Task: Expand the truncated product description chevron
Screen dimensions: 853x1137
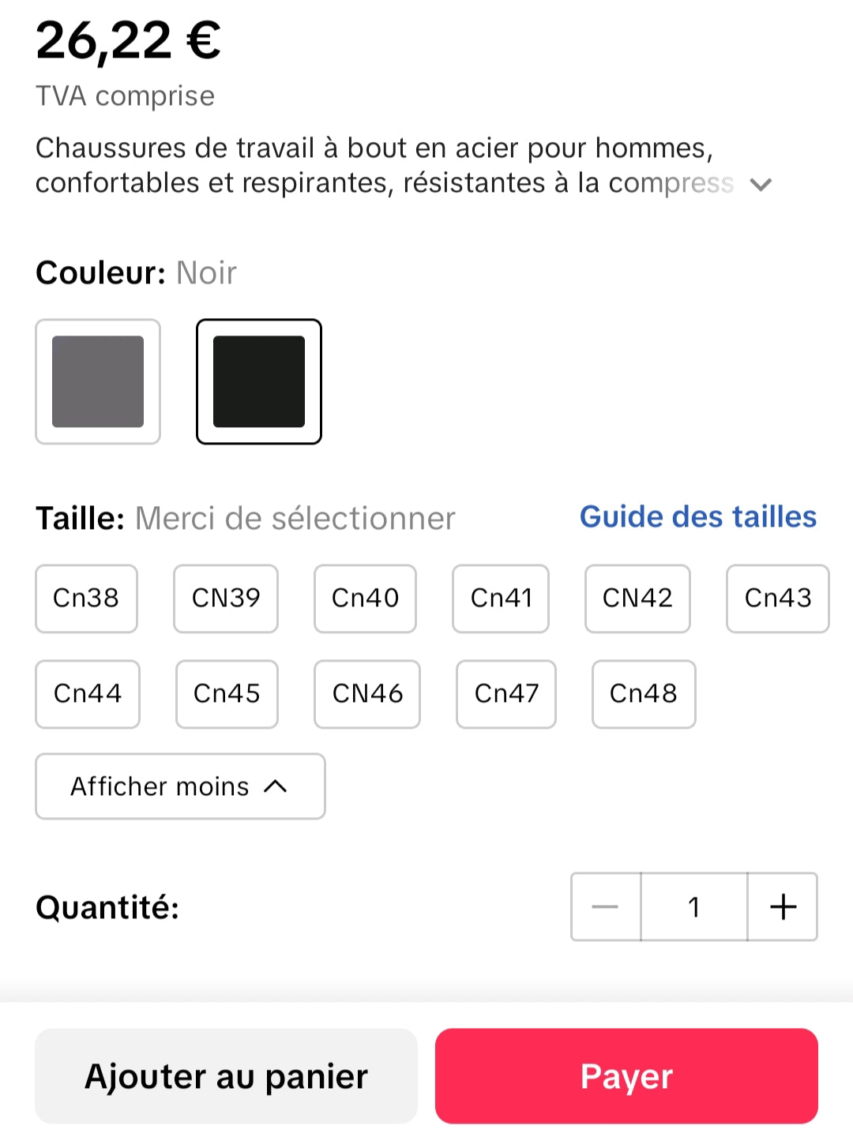Action: (x=761, y=185)
